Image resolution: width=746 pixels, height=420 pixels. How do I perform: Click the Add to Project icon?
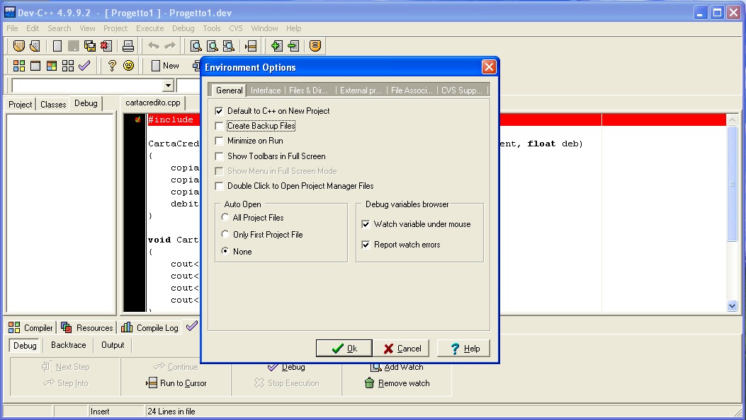(x=276, y=46)
